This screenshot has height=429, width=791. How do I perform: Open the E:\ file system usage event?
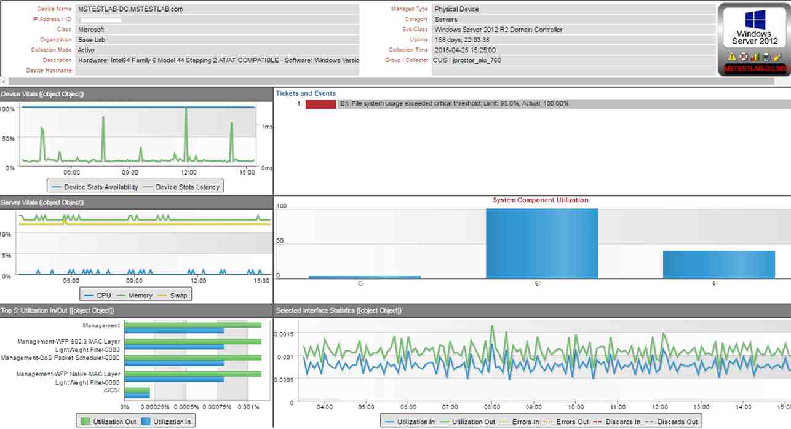click(454, 104)
